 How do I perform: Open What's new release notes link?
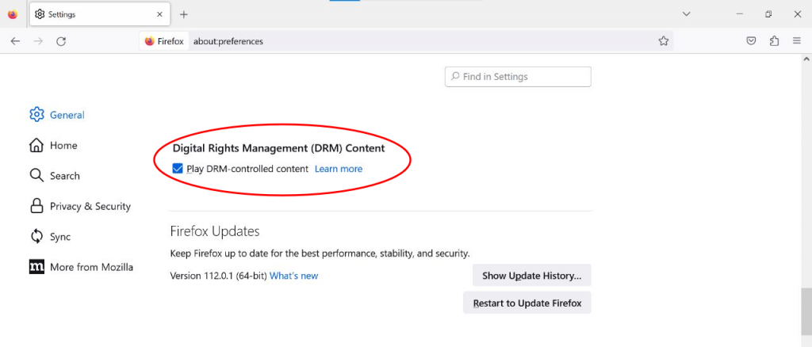(293, 276)
